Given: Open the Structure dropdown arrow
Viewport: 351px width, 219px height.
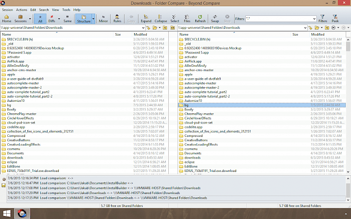Looking at the screenshot, I should 93,19.
